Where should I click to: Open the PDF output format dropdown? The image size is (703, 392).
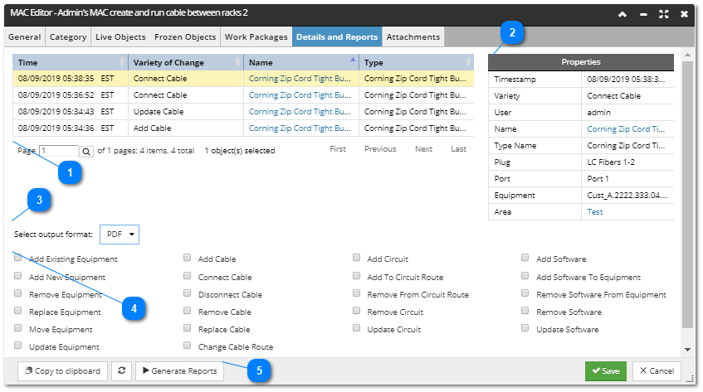pos(120,235)
